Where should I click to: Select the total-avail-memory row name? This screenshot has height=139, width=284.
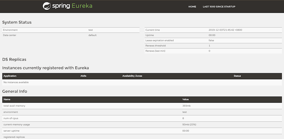pyautogui.click(x=14, y=106)
